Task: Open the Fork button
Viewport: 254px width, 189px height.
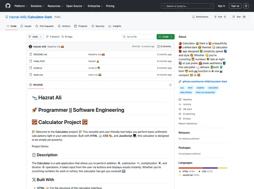Action: tap(220, 17)
